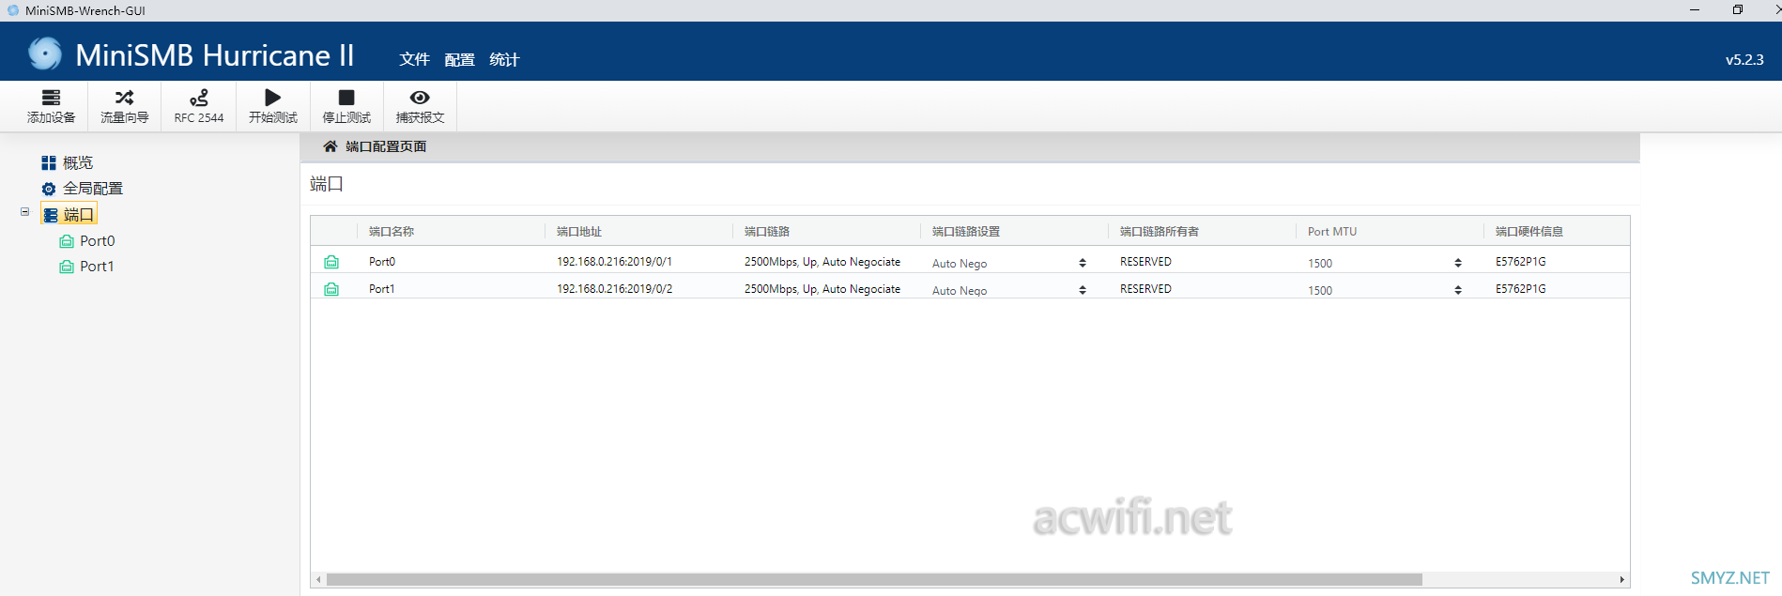This screenshot has height=596, width=1782.
Task: Click the 端口地址 column header
Action: [579, 231]
